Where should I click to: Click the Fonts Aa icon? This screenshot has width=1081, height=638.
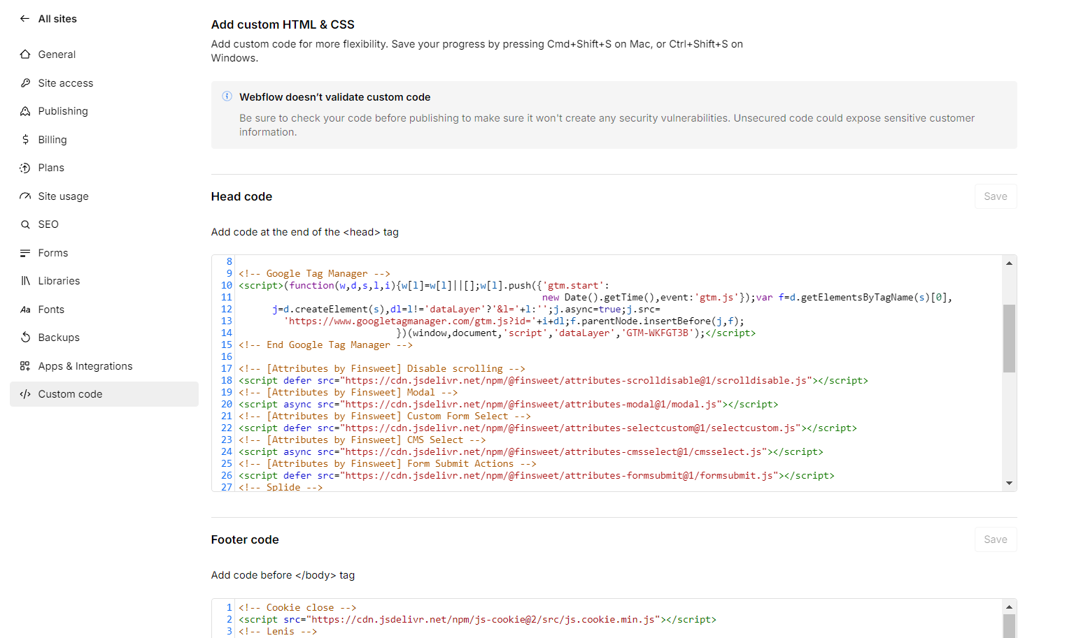tap(25, 310)
